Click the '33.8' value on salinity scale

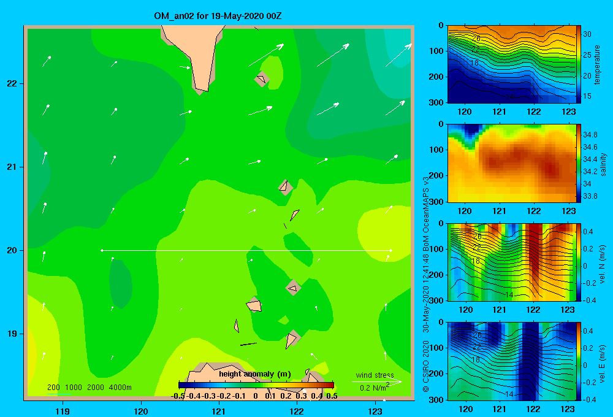point(590,196)
